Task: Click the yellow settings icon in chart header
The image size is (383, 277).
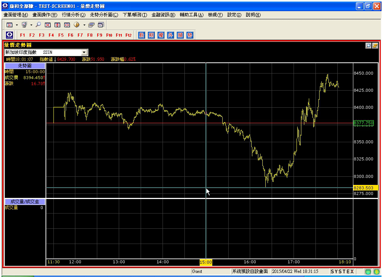Action: 375,45
